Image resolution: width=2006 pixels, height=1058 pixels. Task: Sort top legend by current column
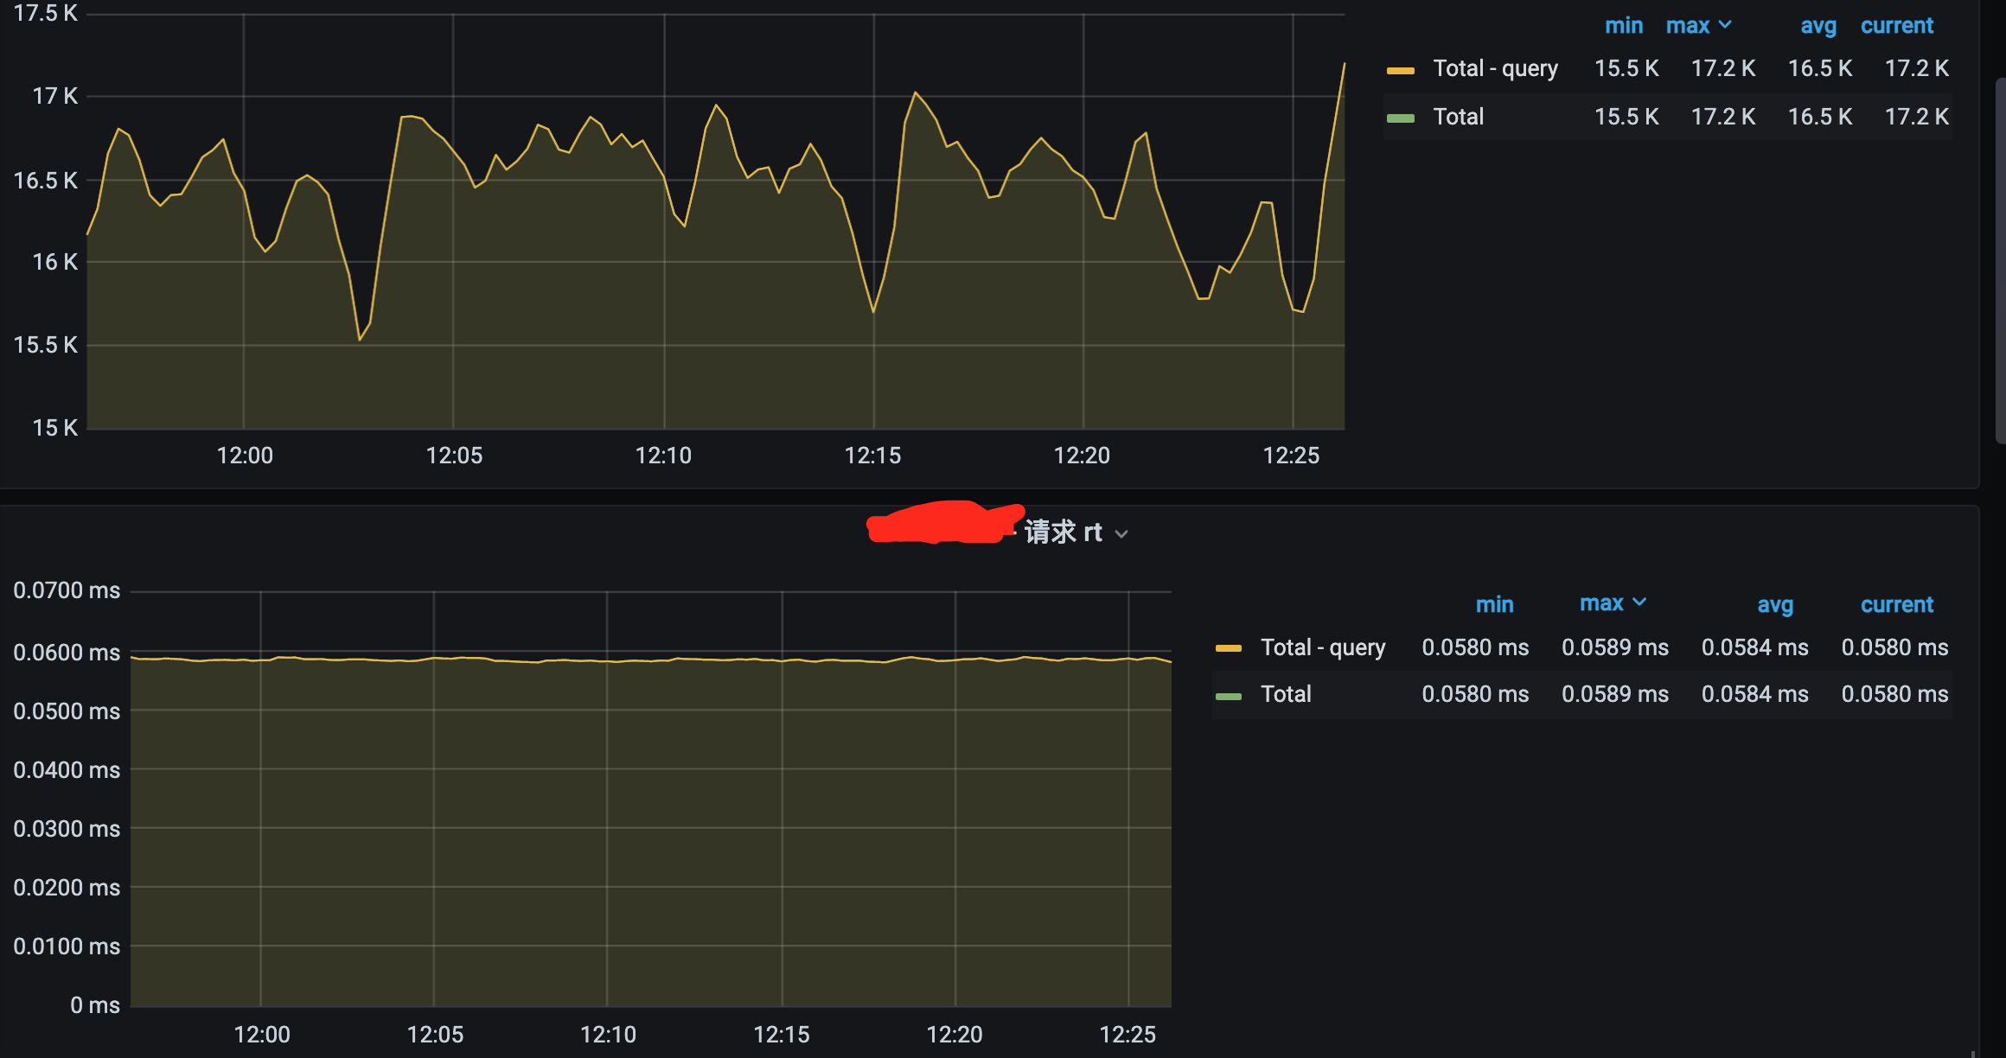coord(1897,26)
